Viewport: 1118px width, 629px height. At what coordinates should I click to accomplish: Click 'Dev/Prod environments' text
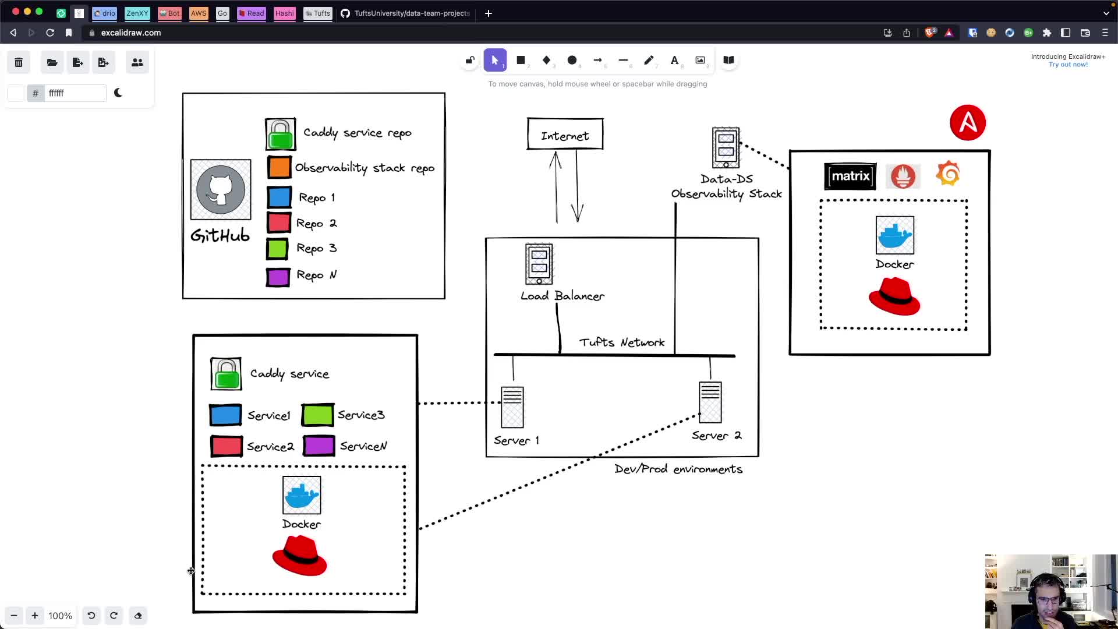coord(678,469)
